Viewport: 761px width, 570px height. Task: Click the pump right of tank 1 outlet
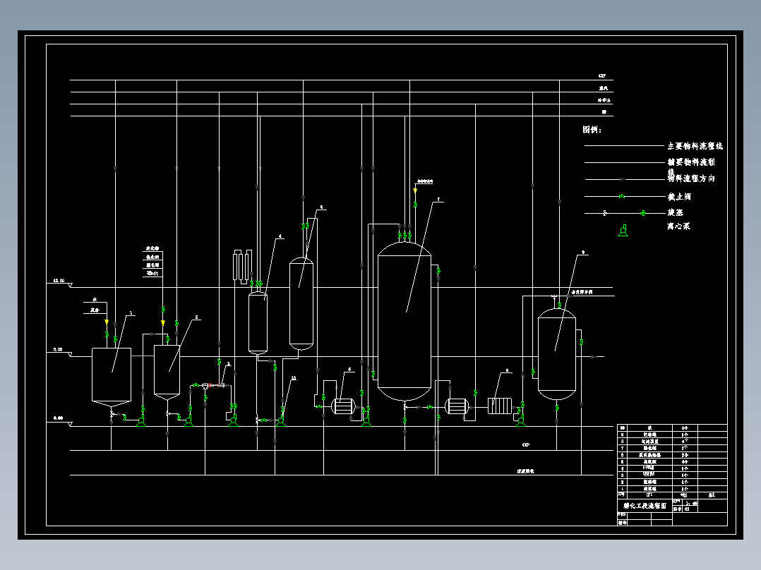coord(141,421)
